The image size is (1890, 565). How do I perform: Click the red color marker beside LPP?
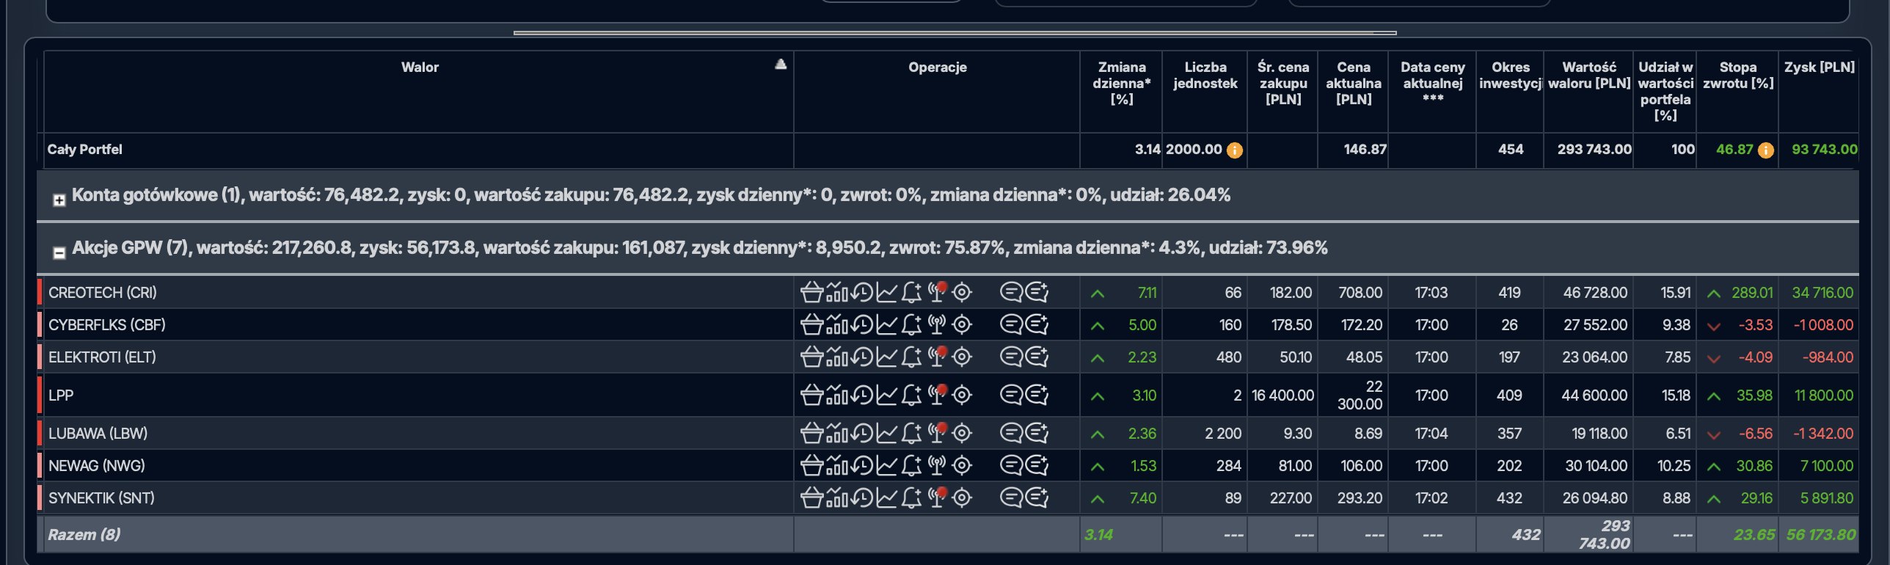pos(40,395)
